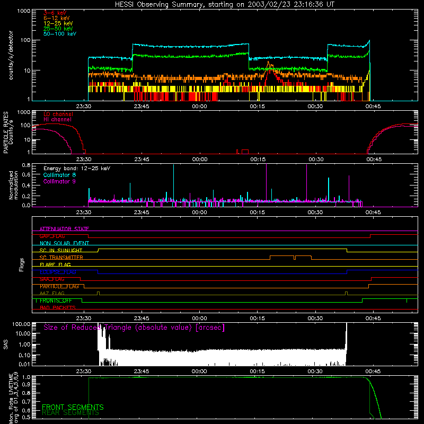Click the Normalized modulation axis label
This screenshot has width=424, height=424.
coord(13,185)
